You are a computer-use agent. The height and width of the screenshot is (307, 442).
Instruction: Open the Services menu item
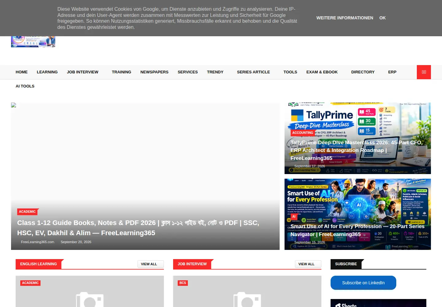[x=188, y=72]
